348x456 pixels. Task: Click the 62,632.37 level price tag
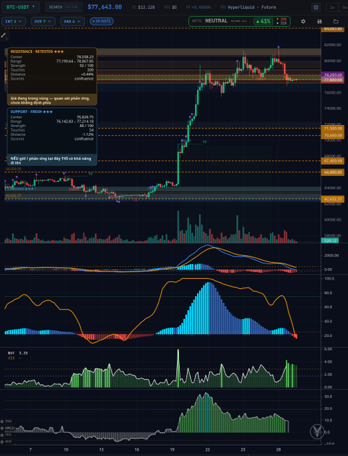click(x=333, y=199)
